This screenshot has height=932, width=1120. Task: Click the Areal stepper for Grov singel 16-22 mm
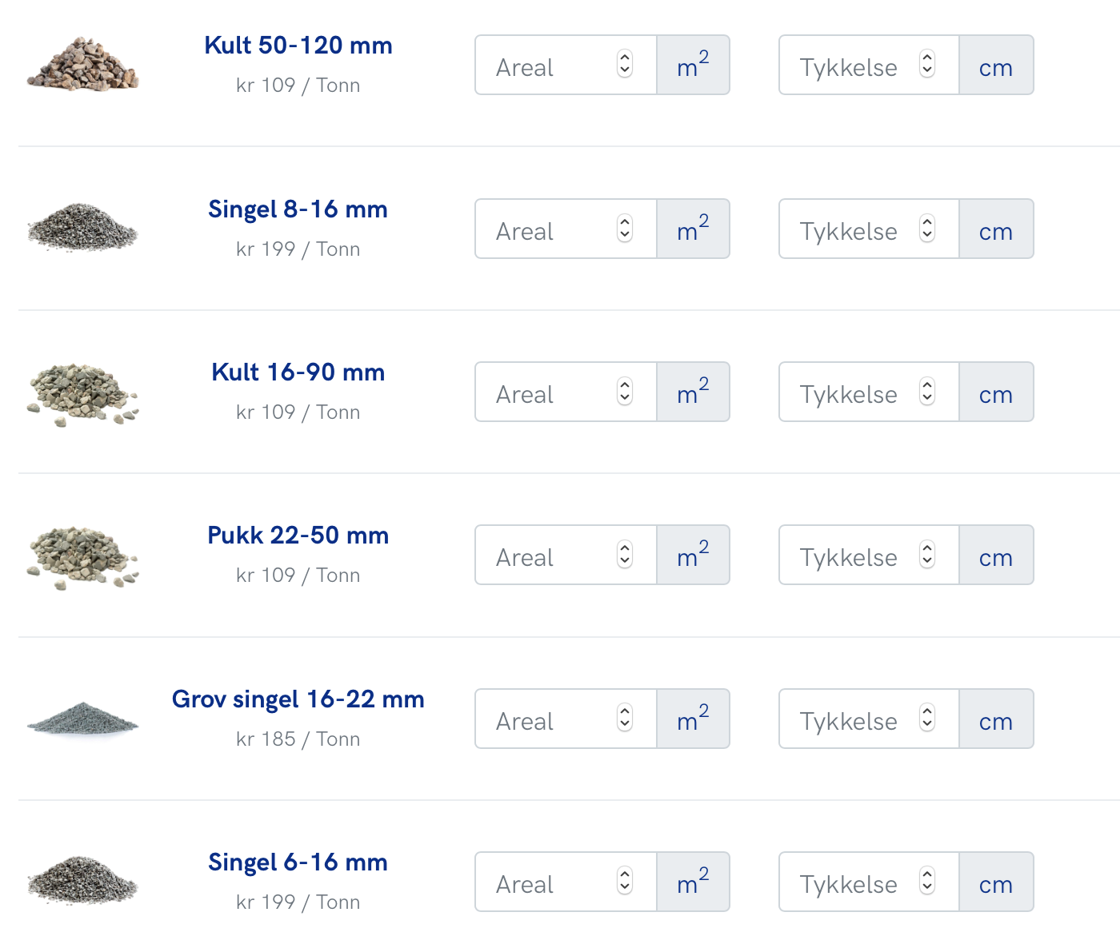point(625,718)
